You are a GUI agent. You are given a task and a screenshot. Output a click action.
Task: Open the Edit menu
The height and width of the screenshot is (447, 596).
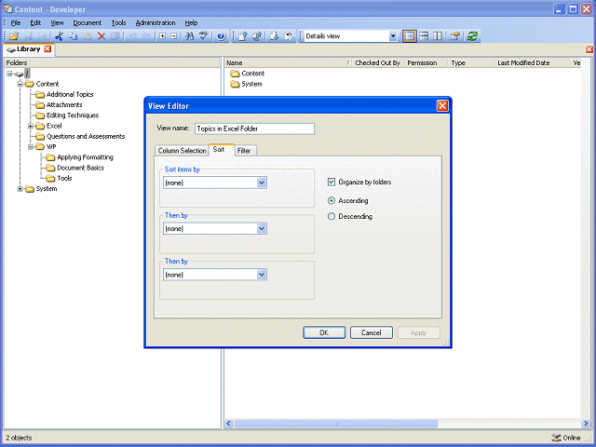[x=35, y=22]
